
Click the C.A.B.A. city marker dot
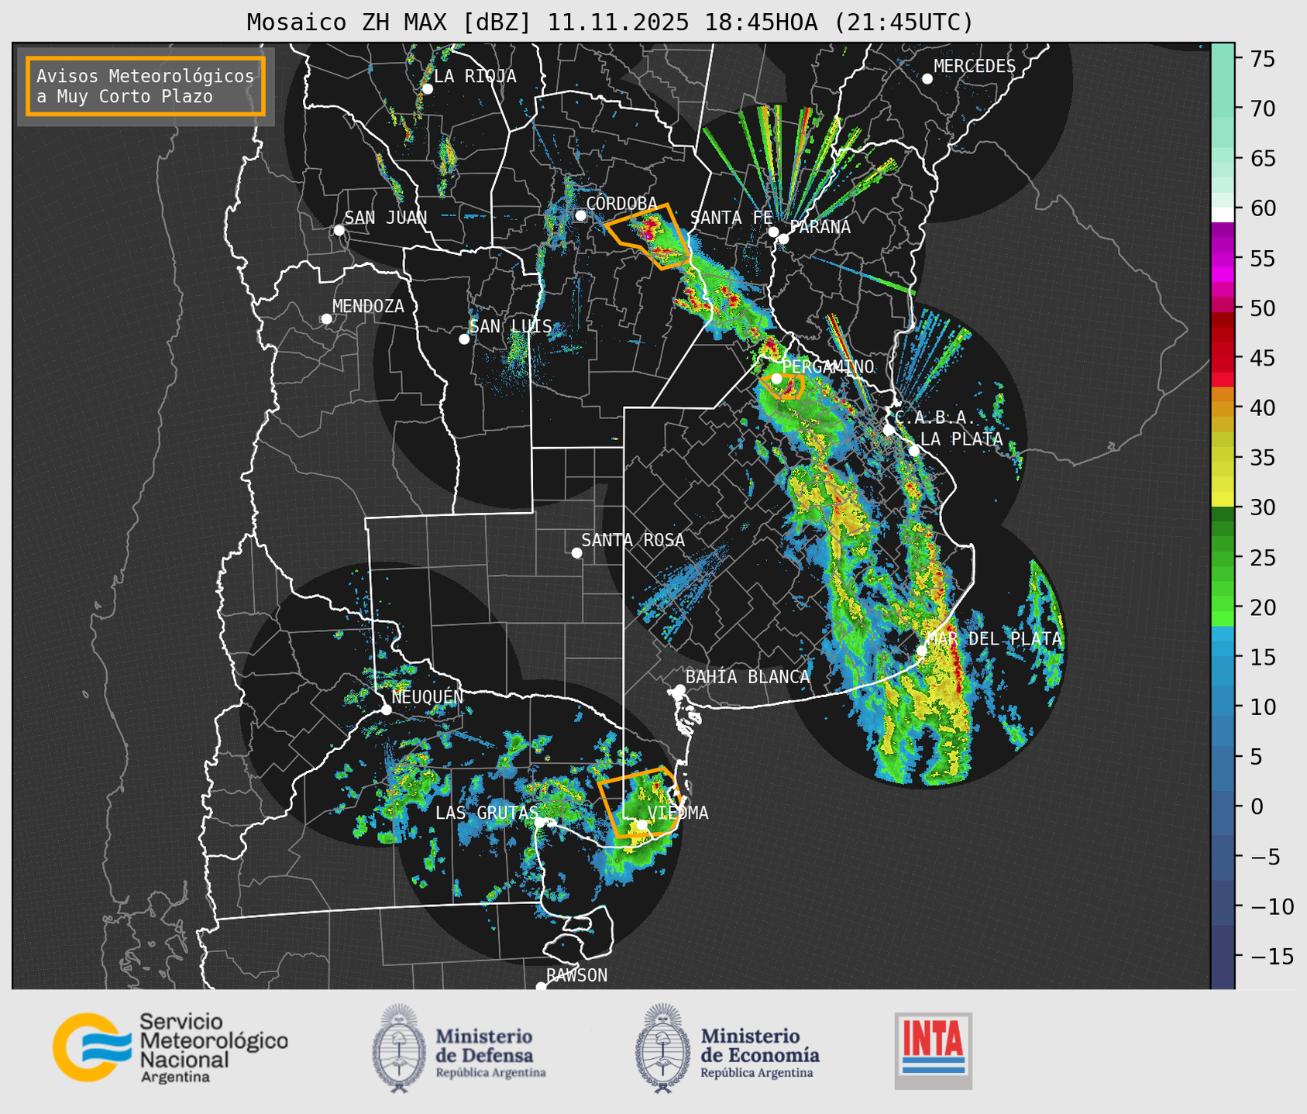tap(889, 430)
